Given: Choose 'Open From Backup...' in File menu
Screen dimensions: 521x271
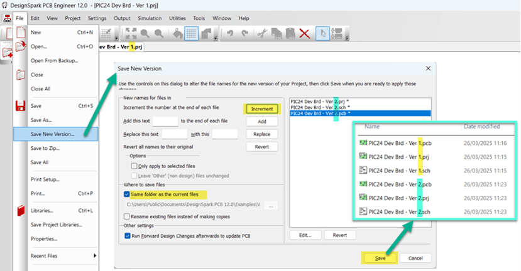Looking at the screenshot, I should pyautogui.click(x=56, y=61).
